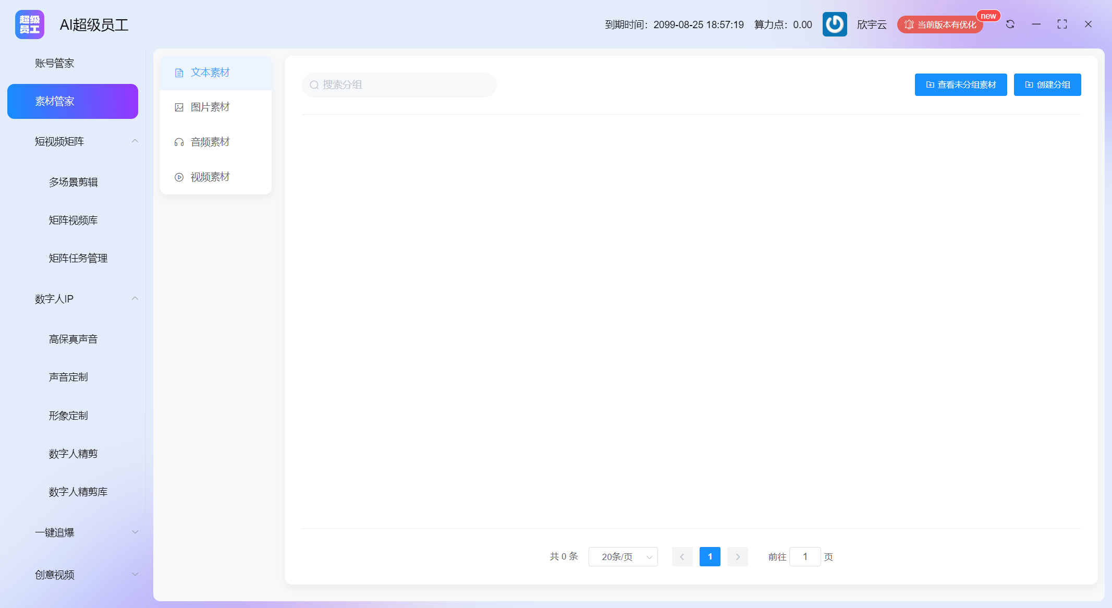The image size is (1112, 608).
Task: Open 矩阵任务管理 menu item
Action: tap(78, 258)
